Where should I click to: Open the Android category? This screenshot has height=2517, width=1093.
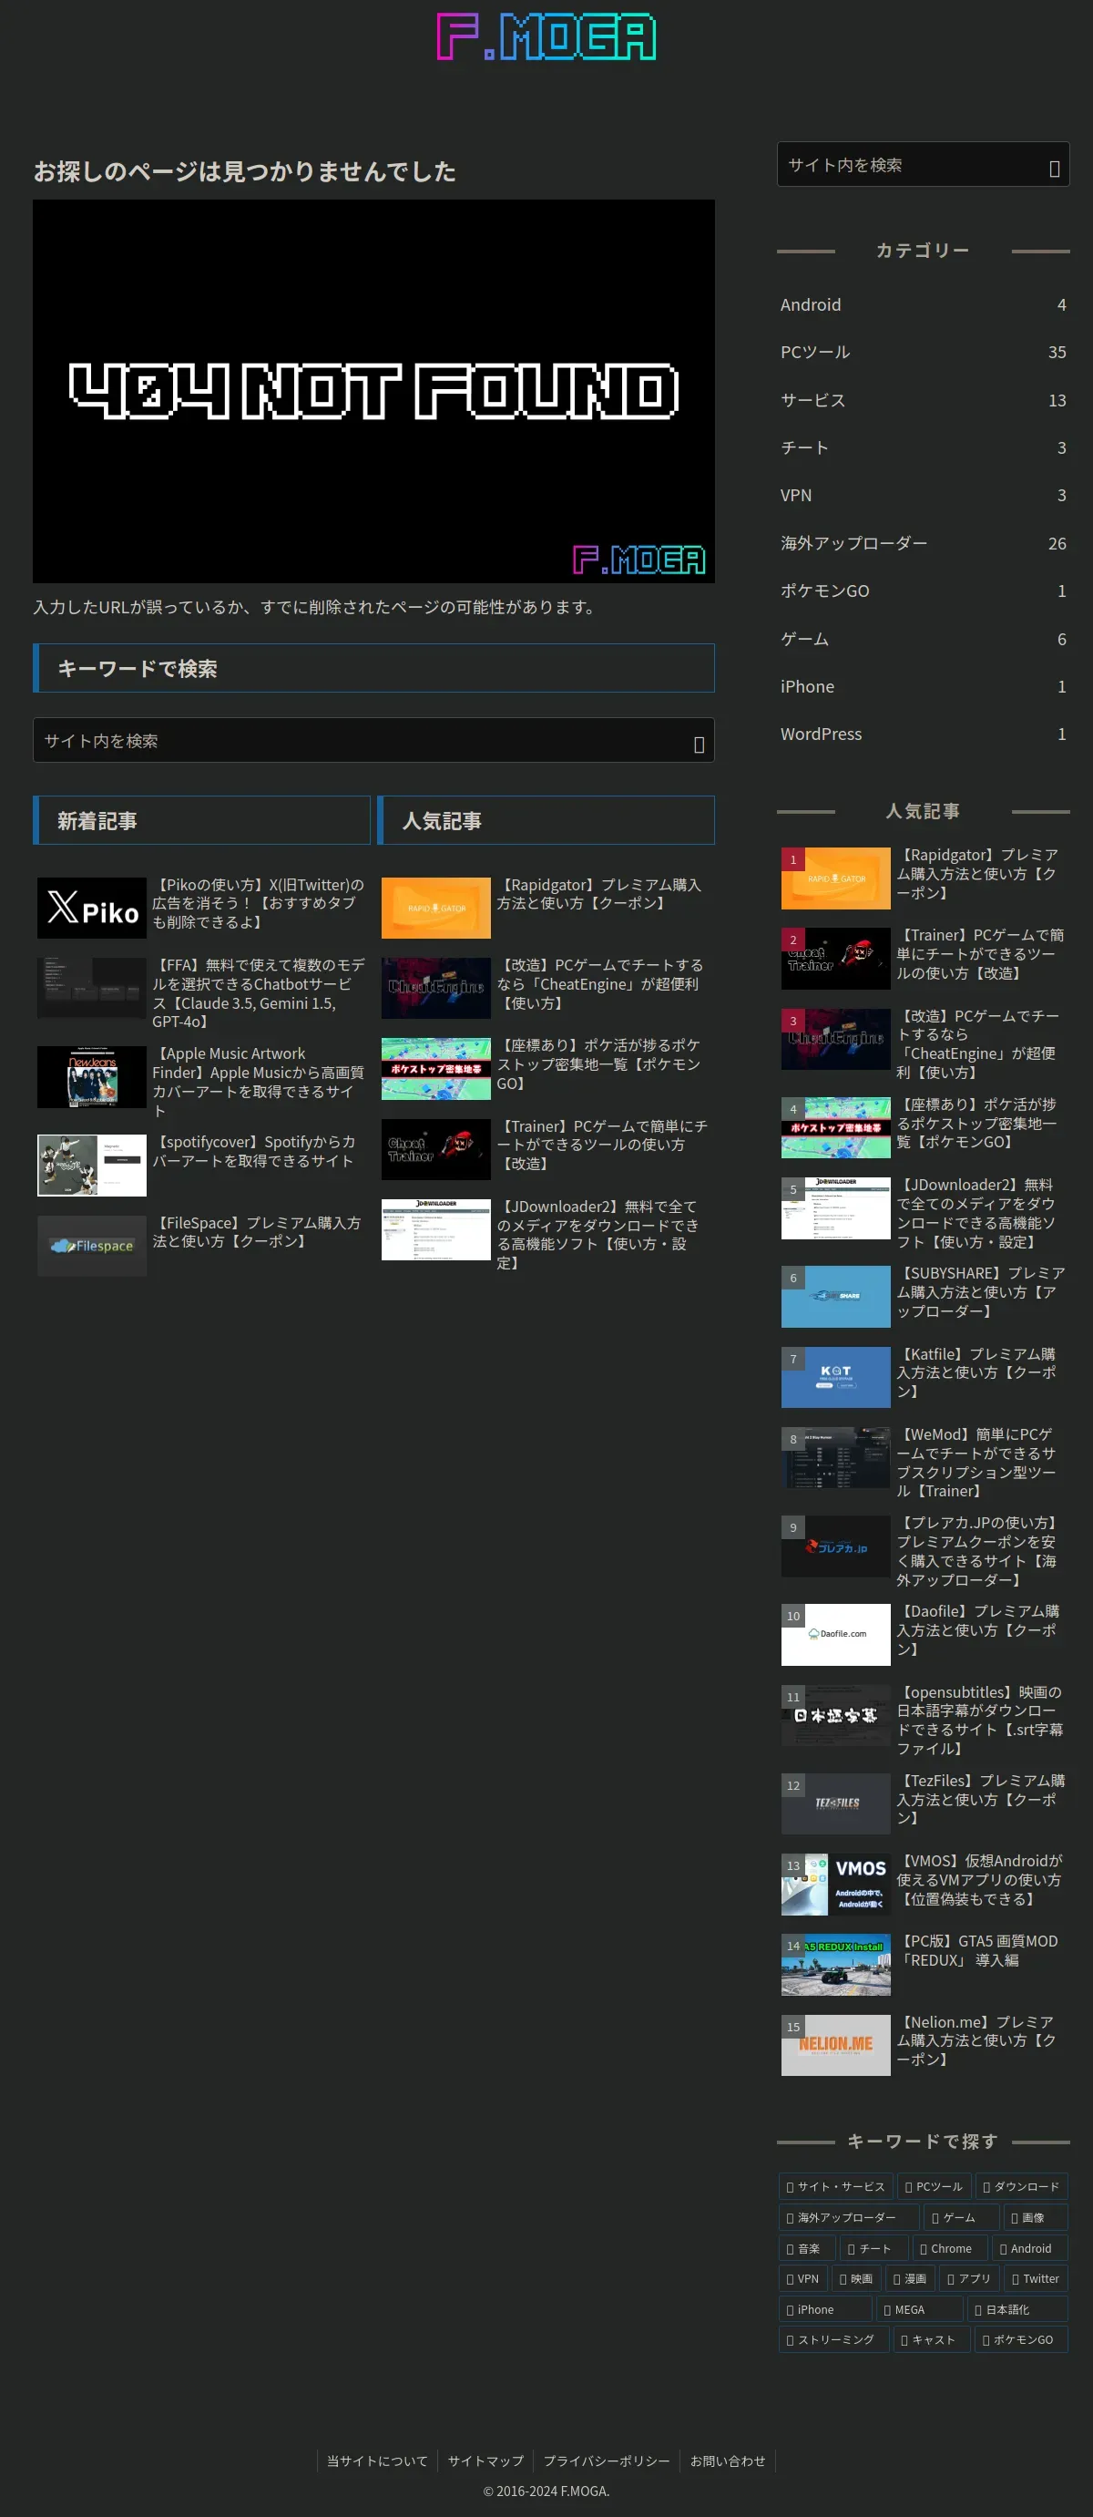click(x=923, y=305)
